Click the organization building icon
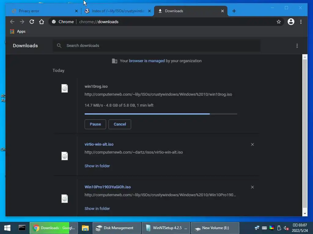Screen dimensions: 313x234 (115, 61)
